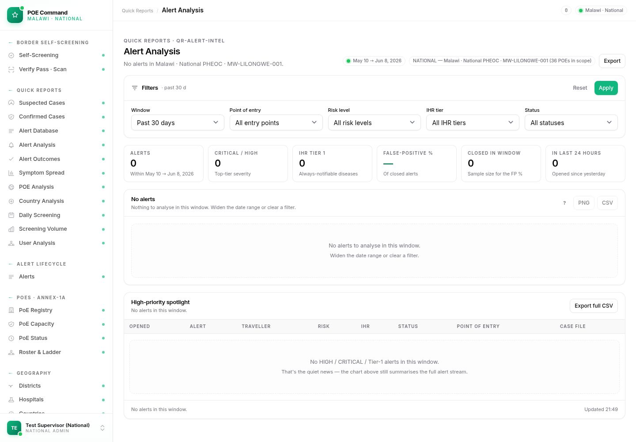Open Suspected Cases report
Image resolution: width=636 pixels, height=442 pixels.
click(x=57, y=103)
